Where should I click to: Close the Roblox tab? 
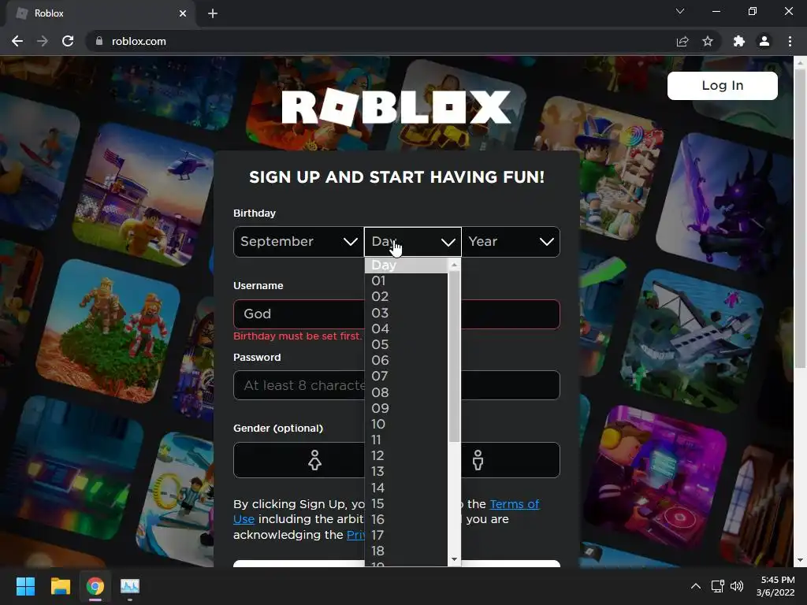click(183, 13)
